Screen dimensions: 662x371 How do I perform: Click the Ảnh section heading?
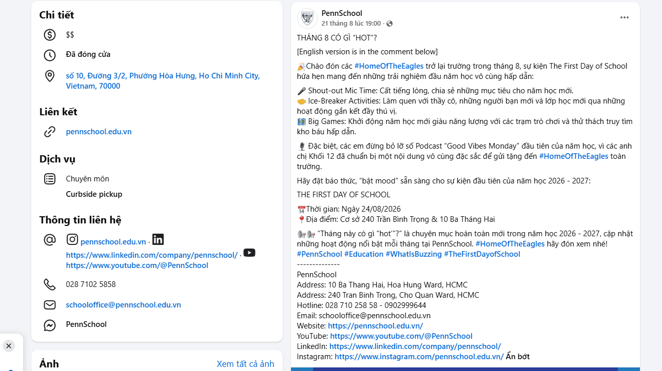49,364
